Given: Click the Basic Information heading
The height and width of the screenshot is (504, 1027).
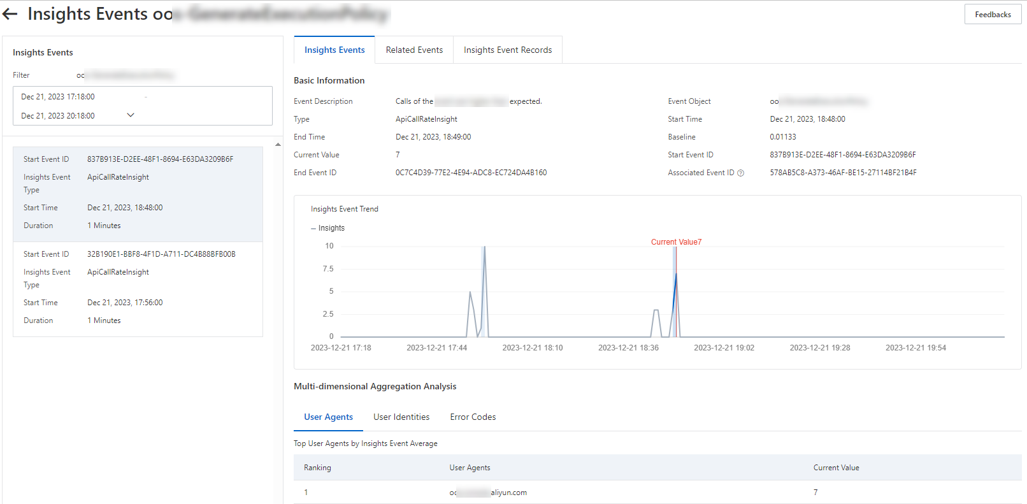Looking at the screenshot, I should (x=329, y=80).
